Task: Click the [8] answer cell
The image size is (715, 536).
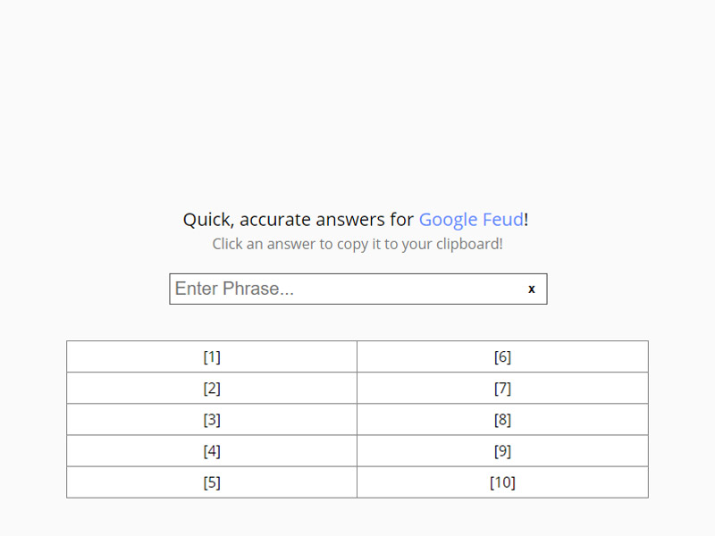Action: pyautogui.click(x=502, y=419)
